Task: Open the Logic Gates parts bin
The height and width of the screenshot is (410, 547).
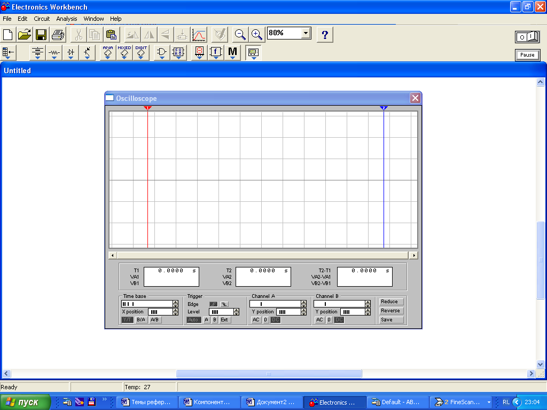Action: pyautogui.click(x=161, y=53)
